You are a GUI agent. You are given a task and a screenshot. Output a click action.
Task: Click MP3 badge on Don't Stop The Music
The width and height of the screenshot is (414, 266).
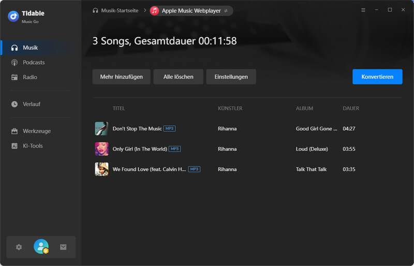pyautogui.click(x=170, y=129)
